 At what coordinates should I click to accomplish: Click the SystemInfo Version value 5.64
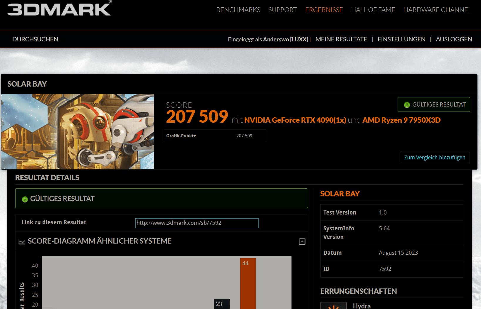(x=384, y=228)
